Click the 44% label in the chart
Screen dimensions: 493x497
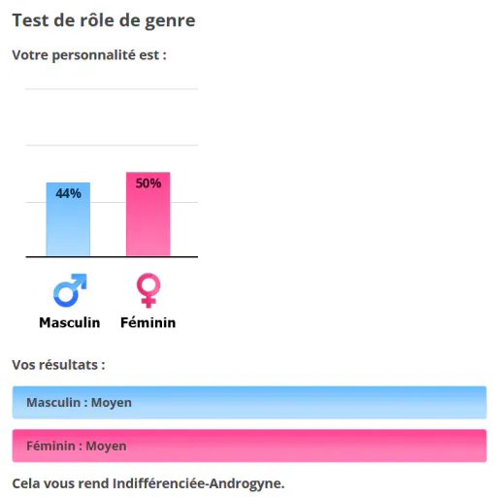[68, 193]
